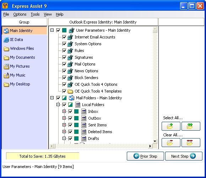Expand the Inbox folder tree node
Screen dimensions: 206x178
64,111
